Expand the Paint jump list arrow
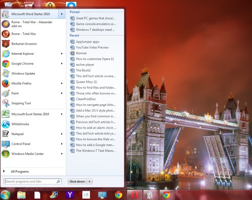 pos(62,93)
